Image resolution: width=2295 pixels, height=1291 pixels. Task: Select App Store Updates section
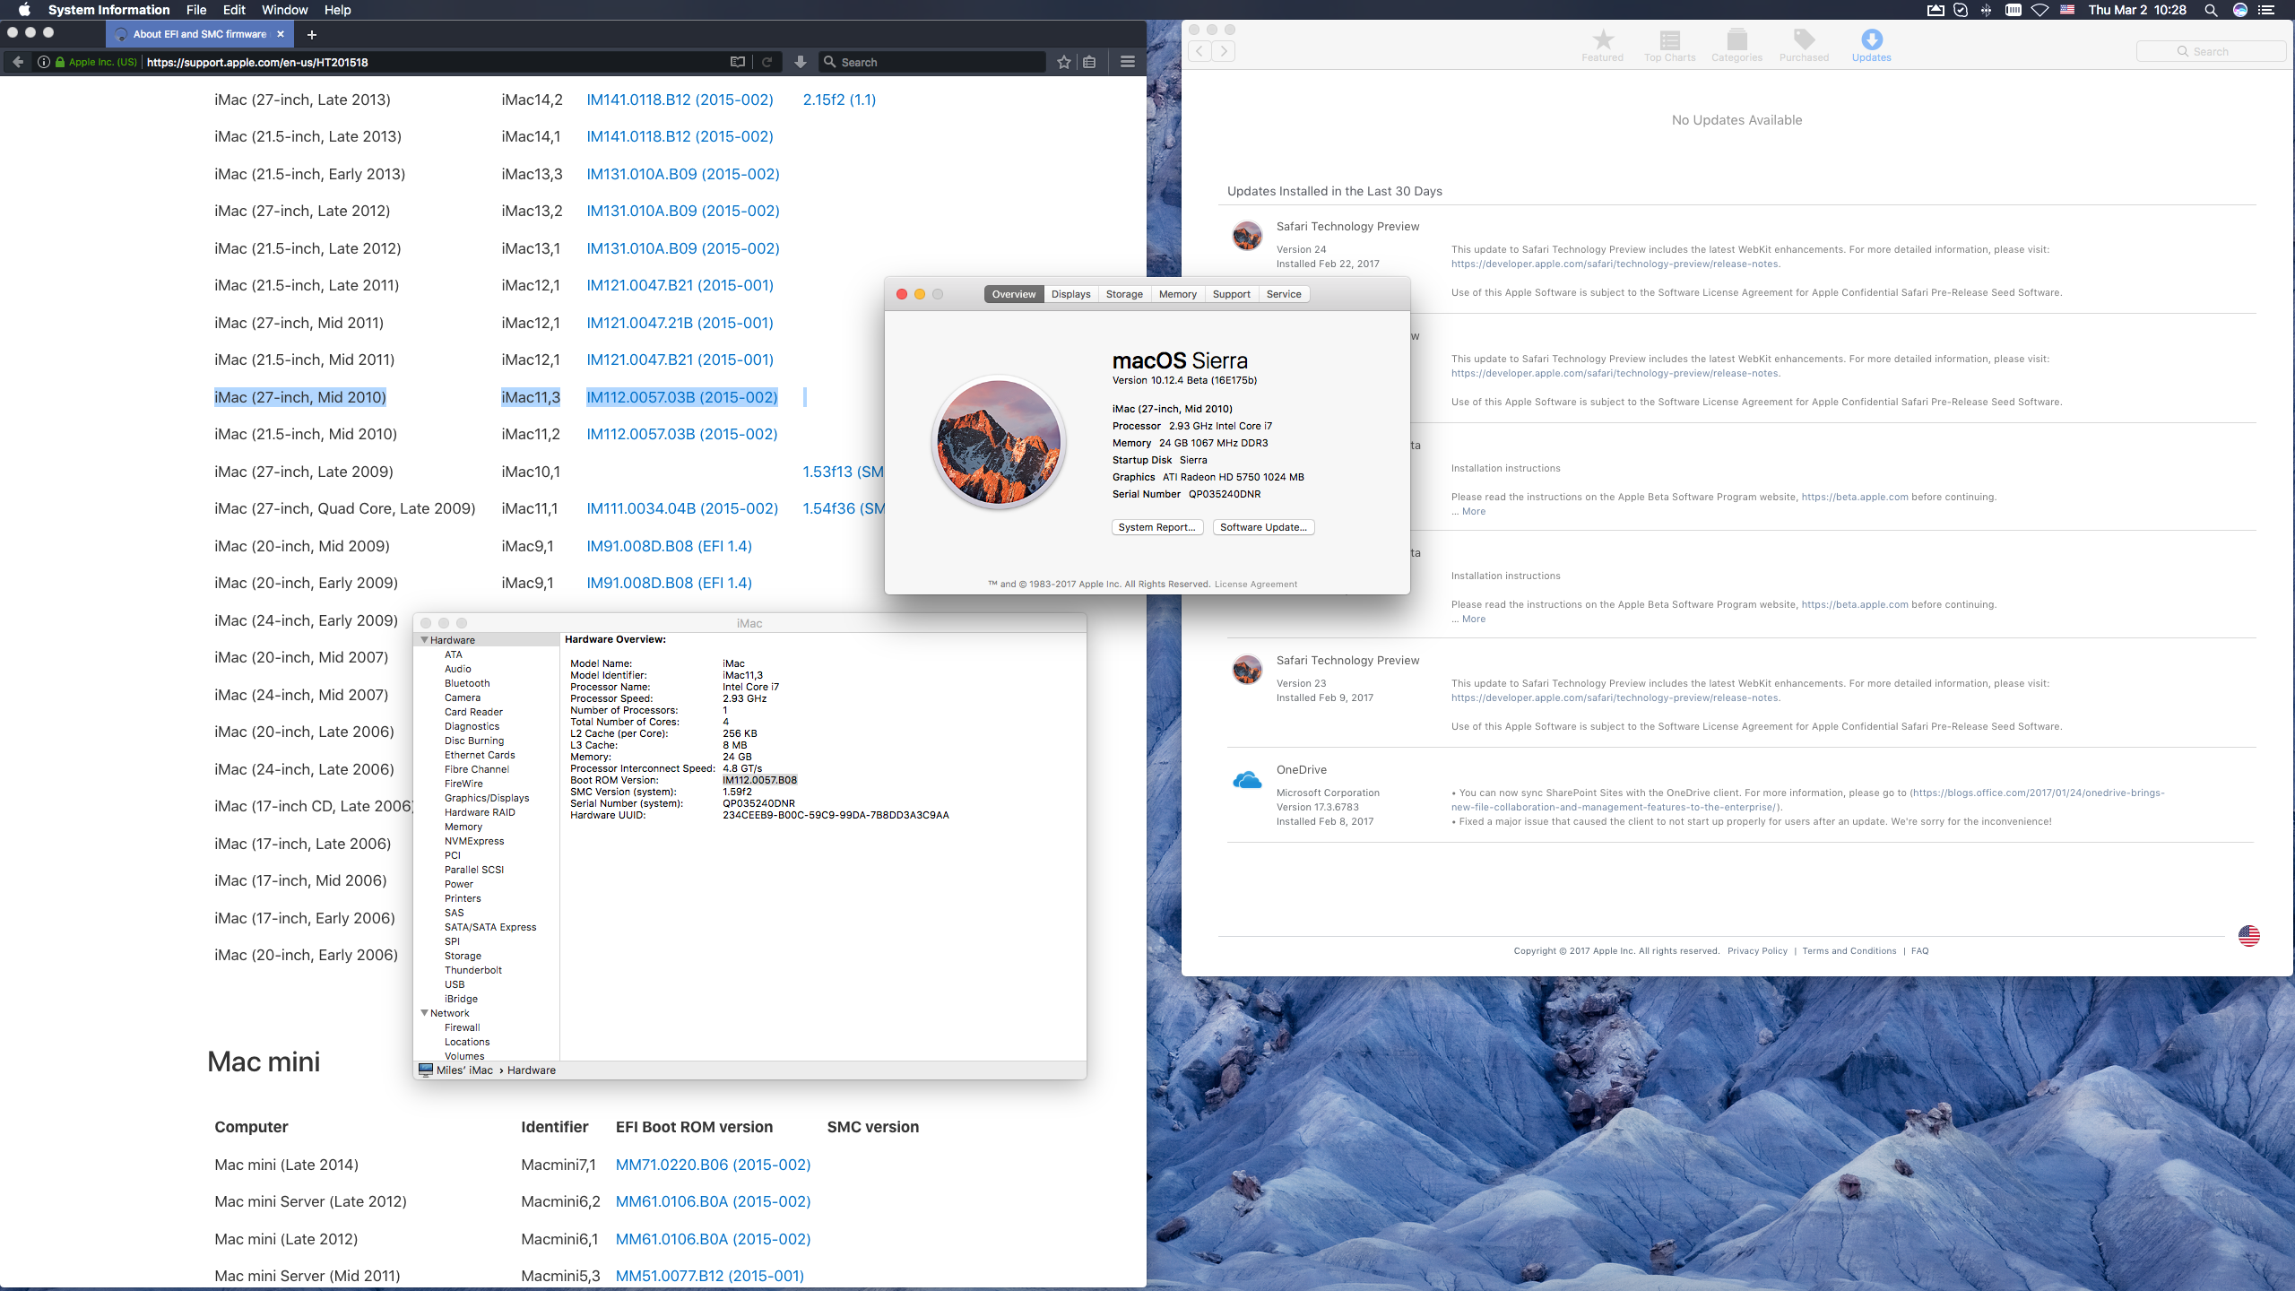pyautogui.click(x=1872, y=46)
